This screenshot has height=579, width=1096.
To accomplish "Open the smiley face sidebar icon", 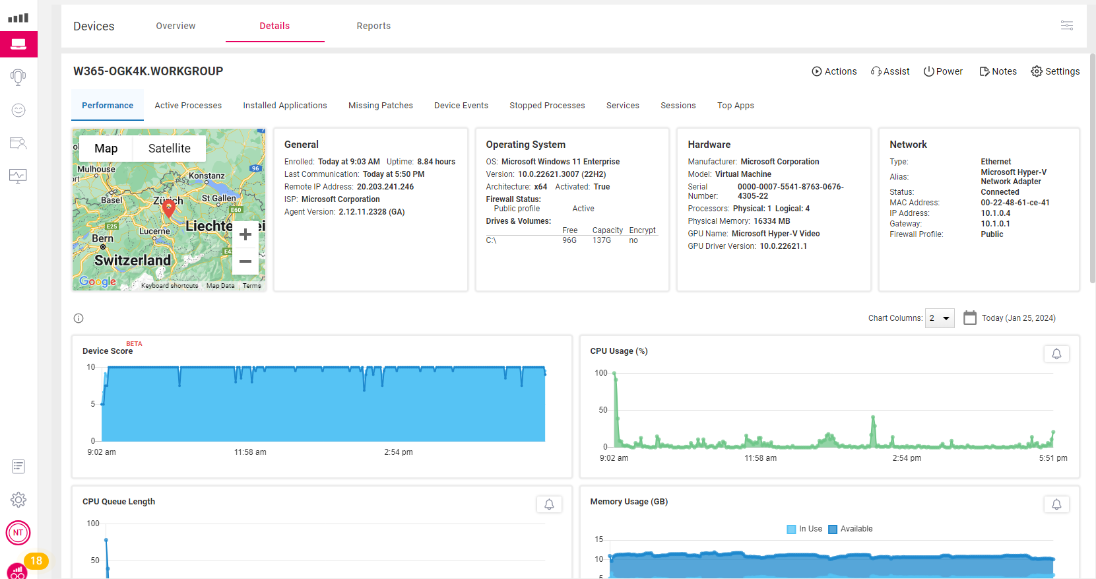I will coord(18,110).
